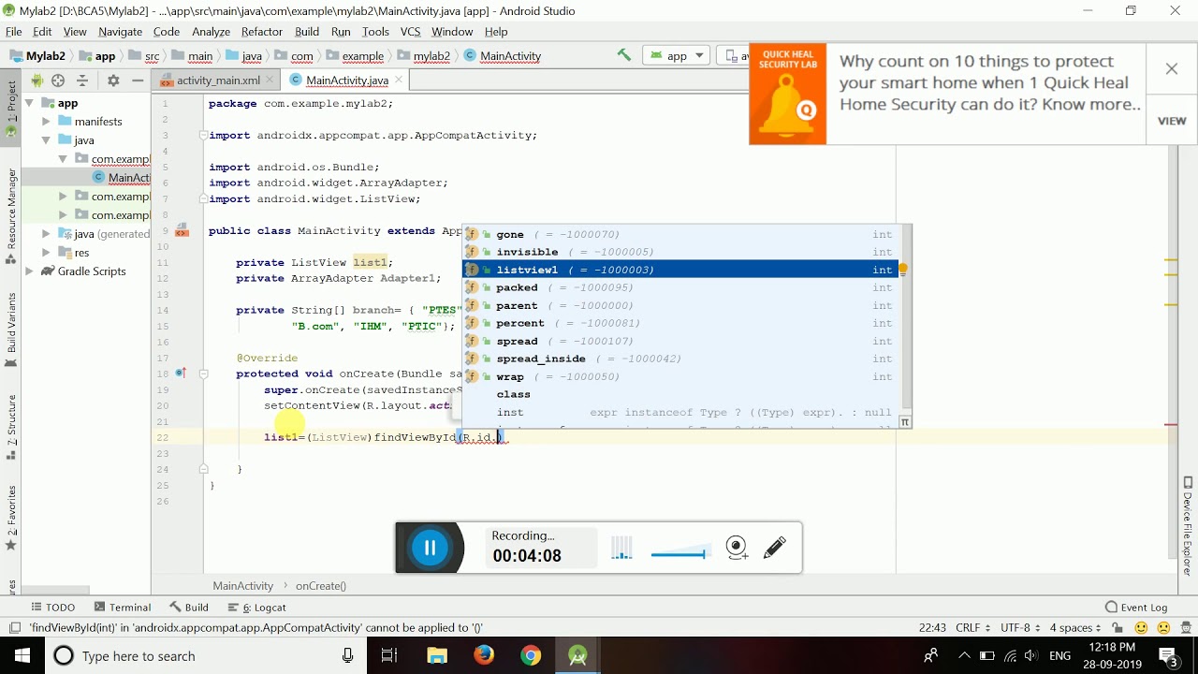Open the 1: Project side tool window
Screen dimensions: 1198x674
click(x=11, y=108)
